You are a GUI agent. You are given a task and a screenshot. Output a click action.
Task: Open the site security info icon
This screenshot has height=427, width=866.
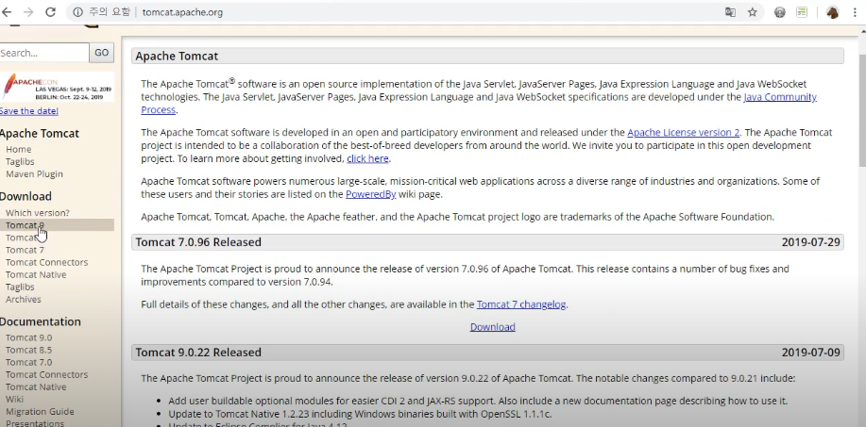coord(77,12)
